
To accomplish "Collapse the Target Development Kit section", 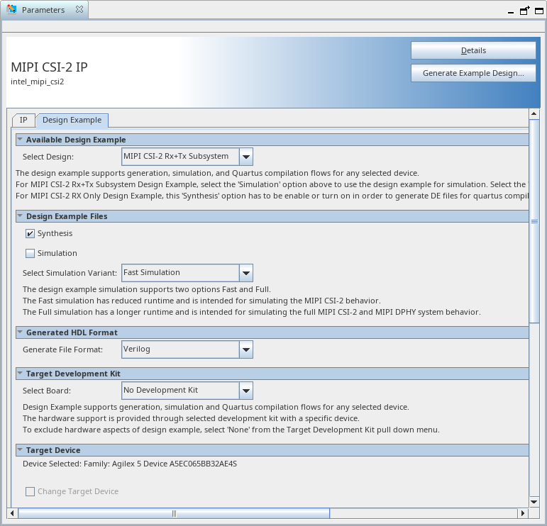I will (x=20, y=374).
